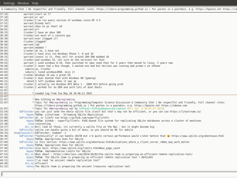Click message about ancient treasures replication tool
The width and height of the screenshot is (237, 178).
click(x=83, y=167)
